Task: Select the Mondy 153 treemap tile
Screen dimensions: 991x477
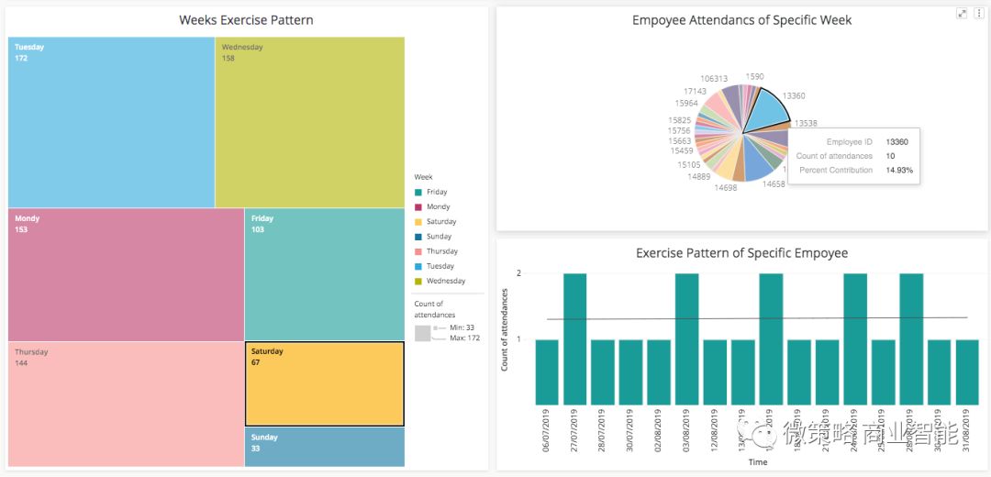Action: click(x=126, y=274)
